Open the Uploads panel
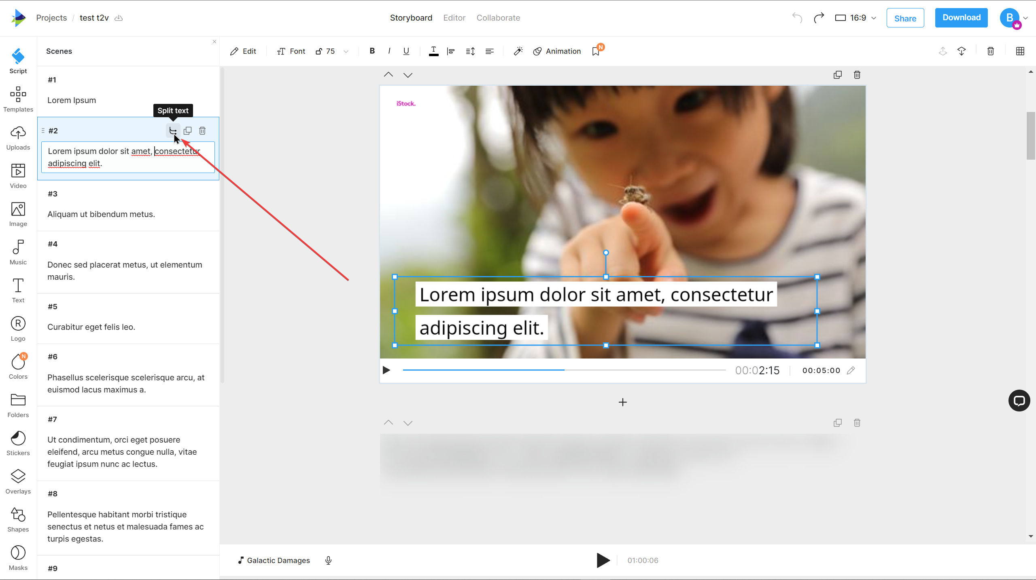The width and height of the screenshot is (1036, 580). [18, 137]
